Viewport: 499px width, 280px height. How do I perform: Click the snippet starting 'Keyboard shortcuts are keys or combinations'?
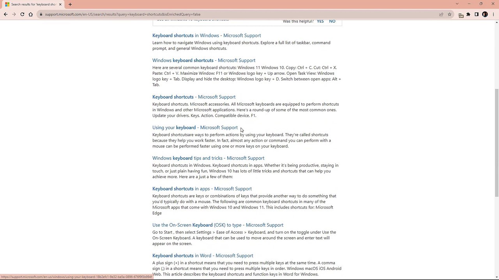[244, 205]
